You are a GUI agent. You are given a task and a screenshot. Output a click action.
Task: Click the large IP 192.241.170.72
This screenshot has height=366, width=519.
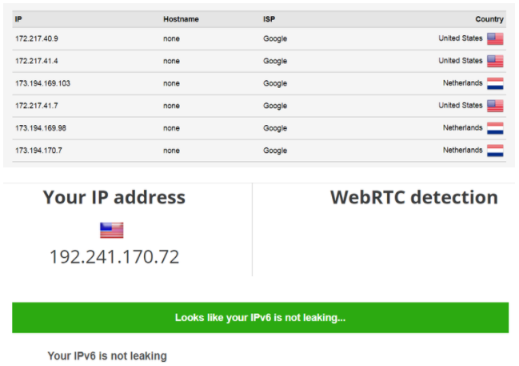pyautogui.click(x=114, y=257)
